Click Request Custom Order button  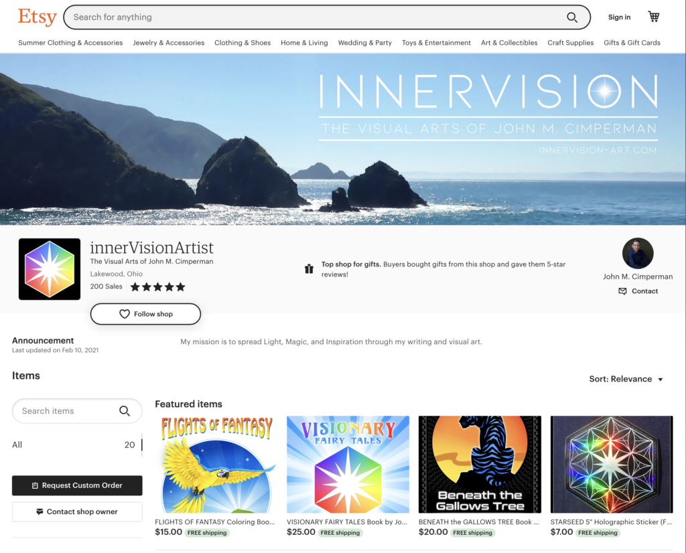pos(77,485)
